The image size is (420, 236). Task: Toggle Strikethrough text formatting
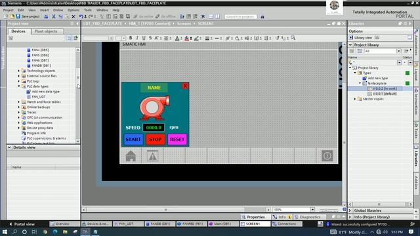[150, 38]
